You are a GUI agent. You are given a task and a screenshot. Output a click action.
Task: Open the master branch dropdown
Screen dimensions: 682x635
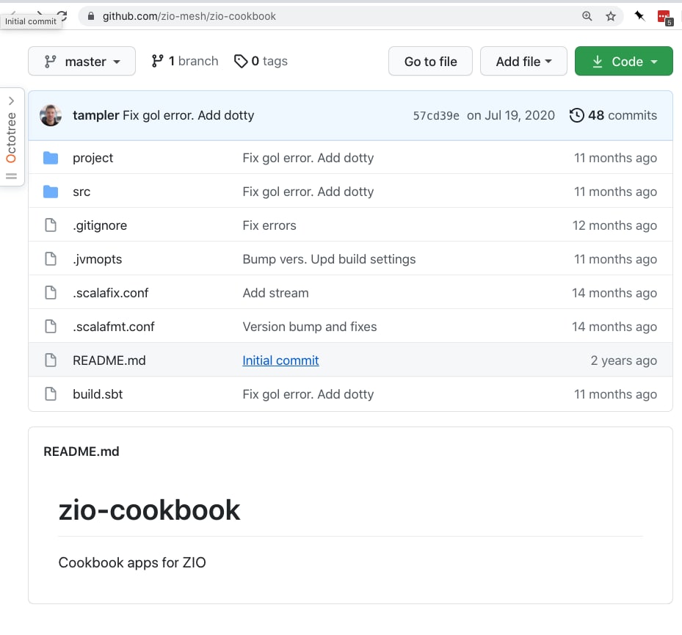pyautogui.click(x=81, y=62)
